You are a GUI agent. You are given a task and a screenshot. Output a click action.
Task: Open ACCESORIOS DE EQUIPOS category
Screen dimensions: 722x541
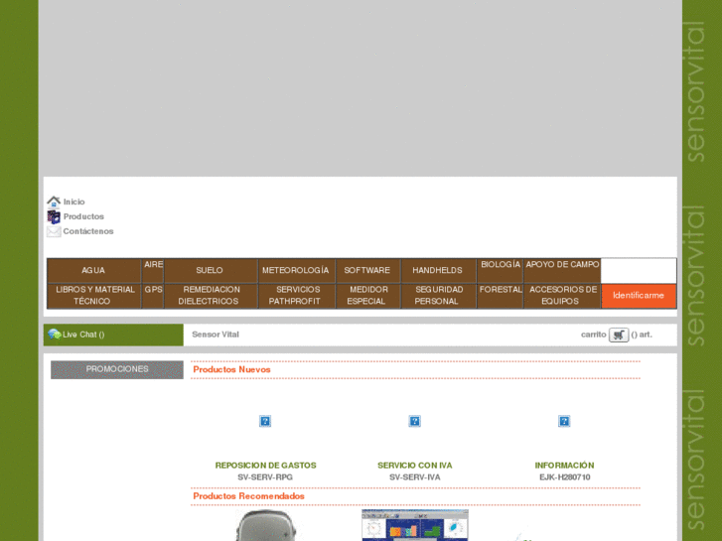(x=562, y=296)
